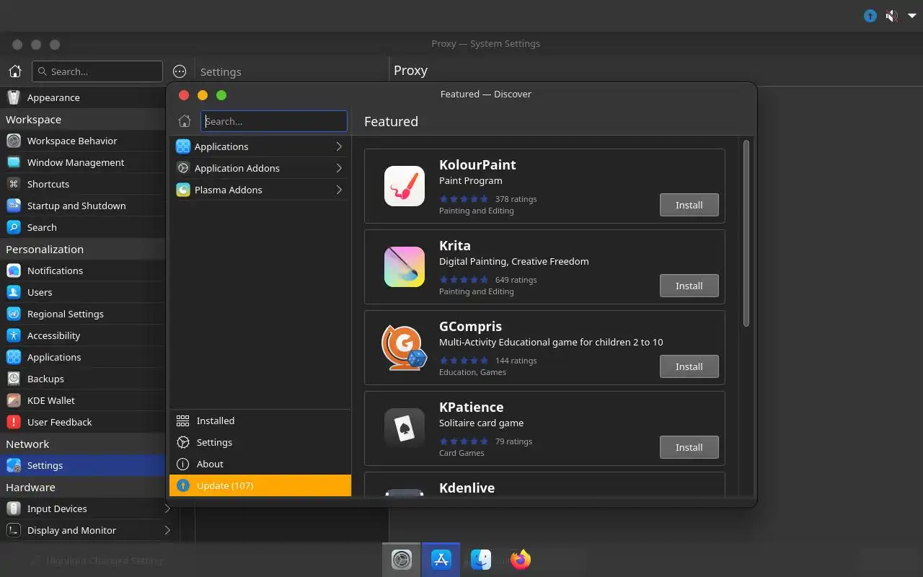
Task: Expand Display and Monitor submenu arrow
Action: (x=167, y=530)
